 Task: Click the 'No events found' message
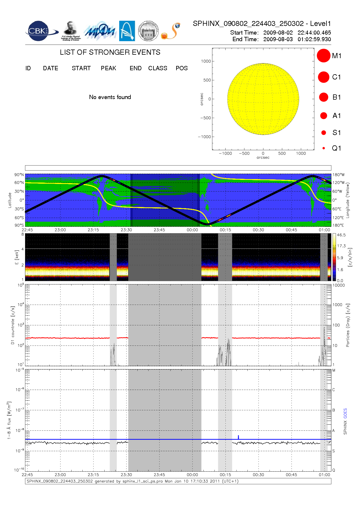click(x=110, y=97)
